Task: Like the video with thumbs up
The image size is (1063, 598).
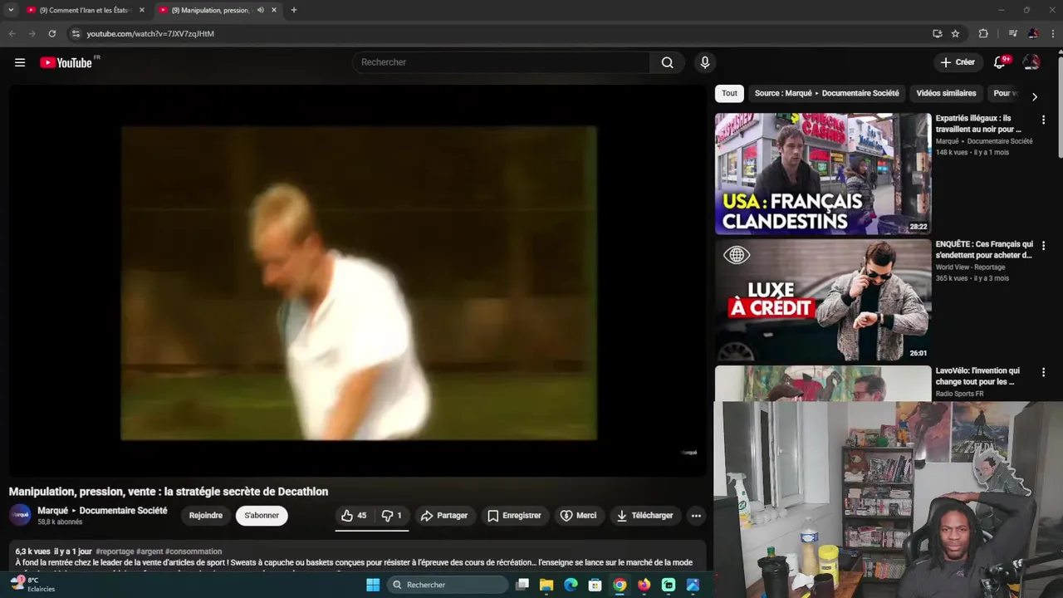Action: point(354,516)
